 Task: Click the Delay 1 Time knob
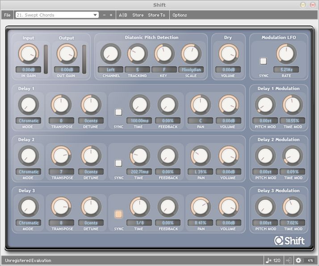point(139,105)
